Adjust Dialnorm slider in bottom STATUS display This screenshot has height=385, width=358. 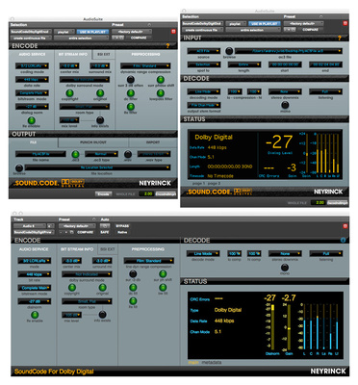(x=272, y=326)
